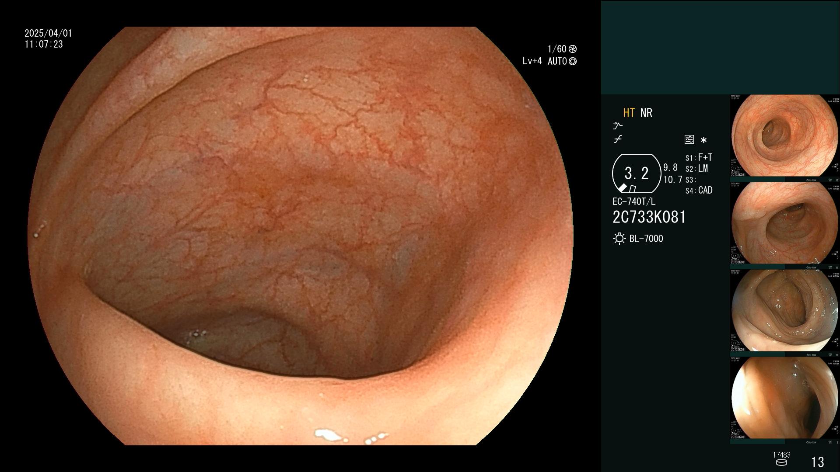Click the light source lamp icon
The width and height of the screenshot is (840, 472).
click(619, 239)
